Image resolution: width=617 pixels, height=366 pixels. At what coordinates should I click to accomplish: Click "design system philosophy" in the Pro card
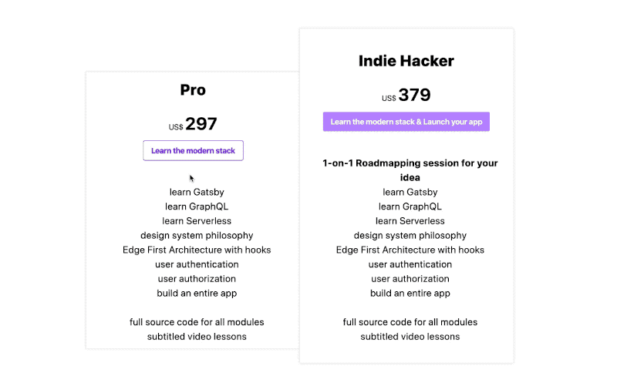pos(197,235)
